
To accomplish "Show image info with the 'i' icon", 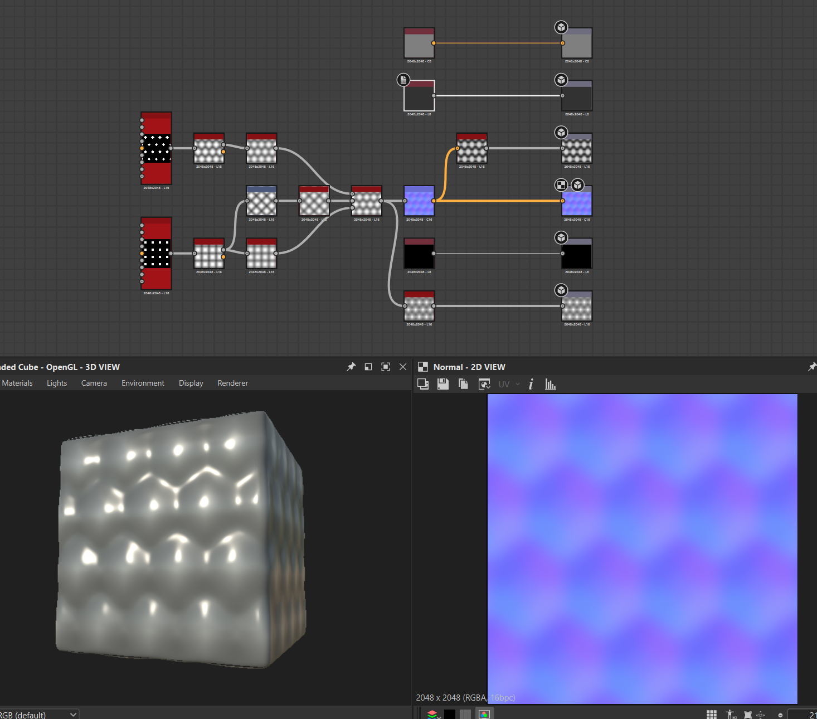I will tap(531, 384).
